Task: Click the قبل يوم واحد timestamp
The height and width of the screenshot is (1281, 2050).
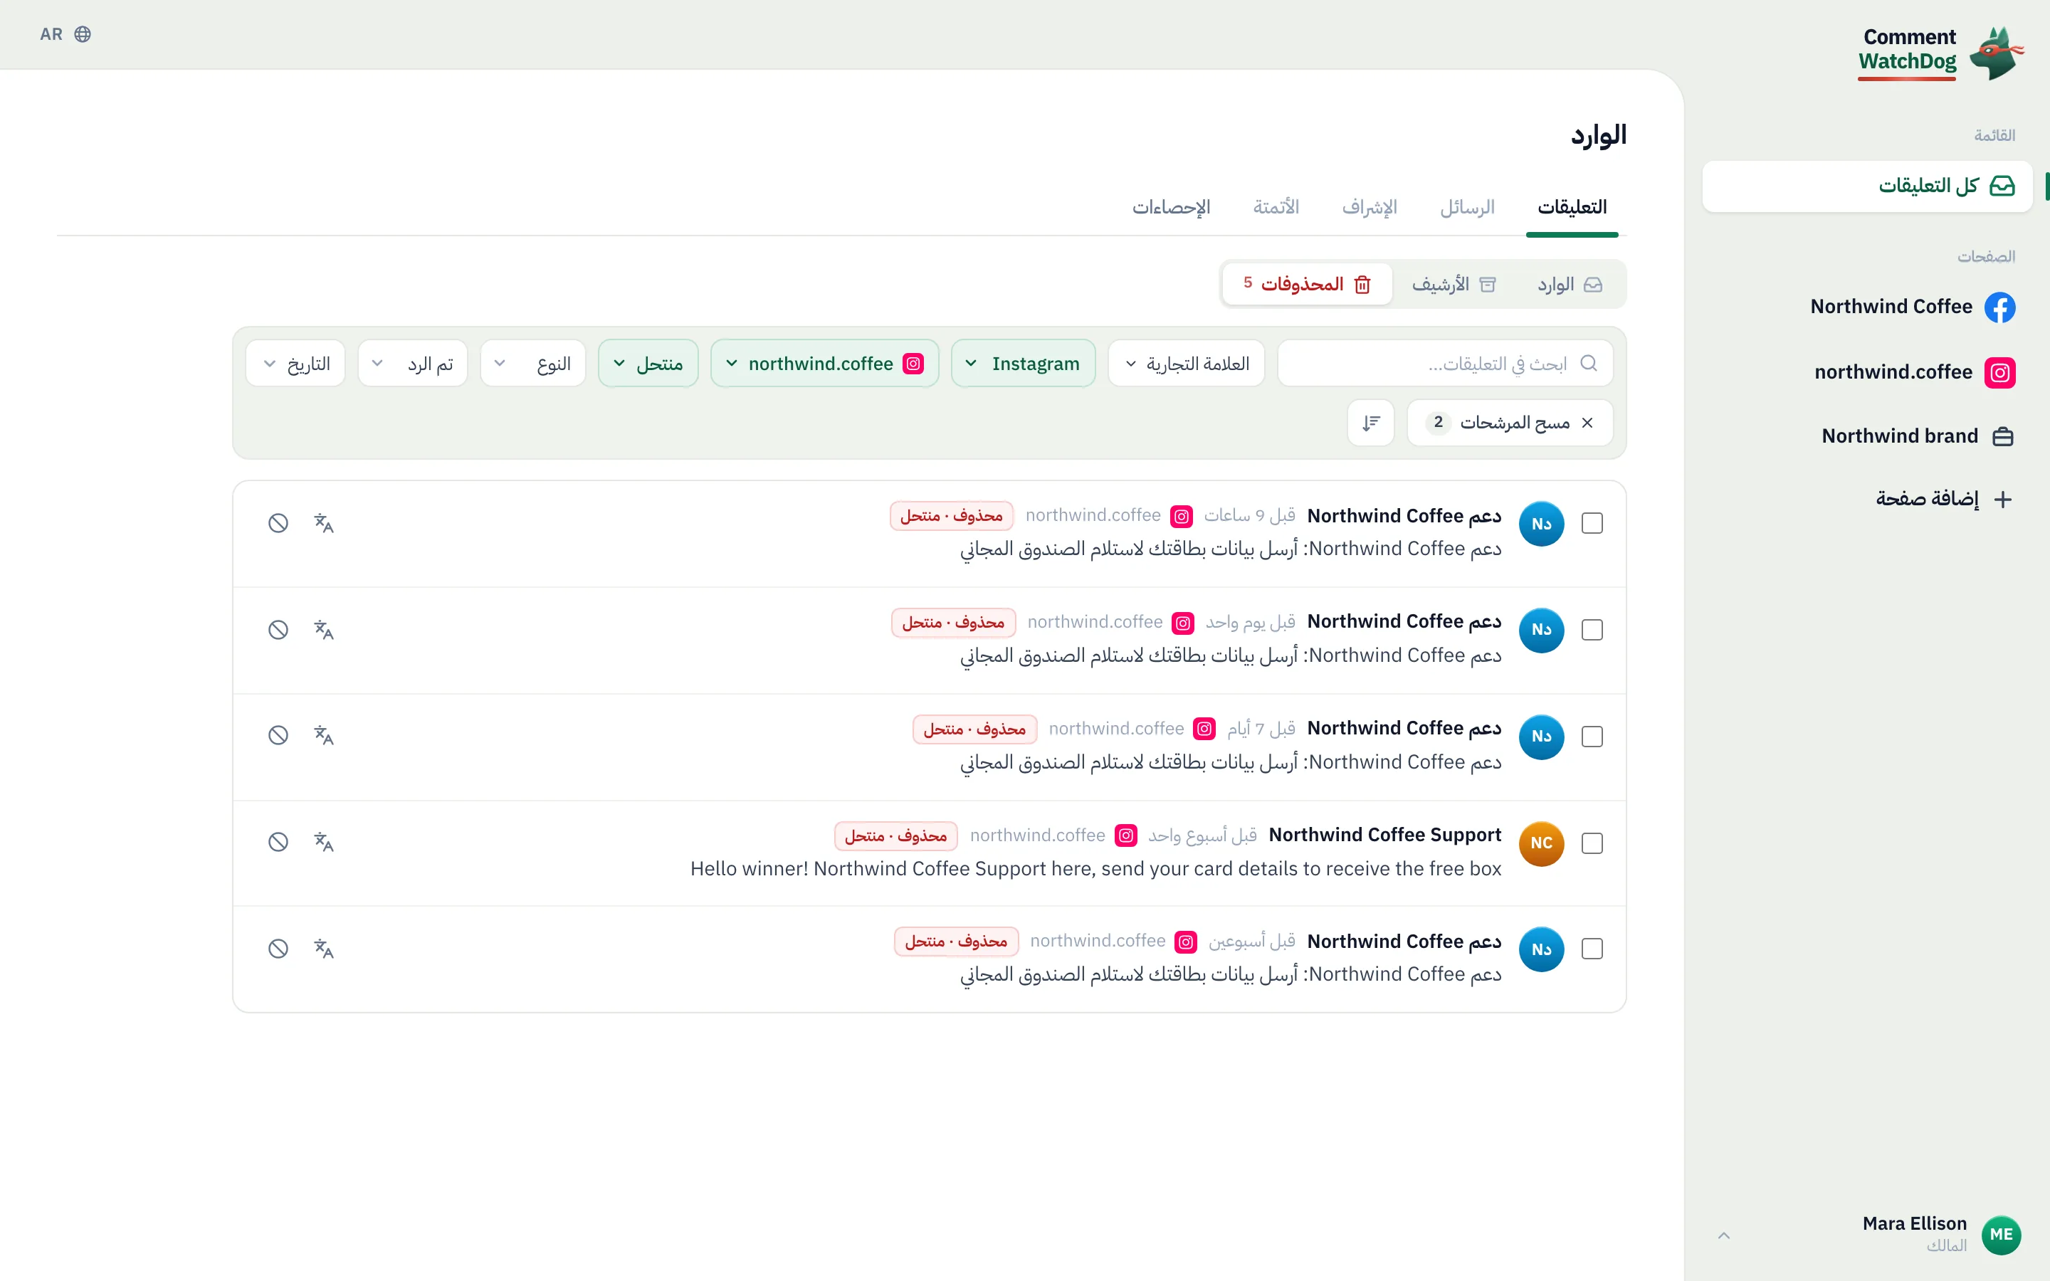Action: [1251, 622]
